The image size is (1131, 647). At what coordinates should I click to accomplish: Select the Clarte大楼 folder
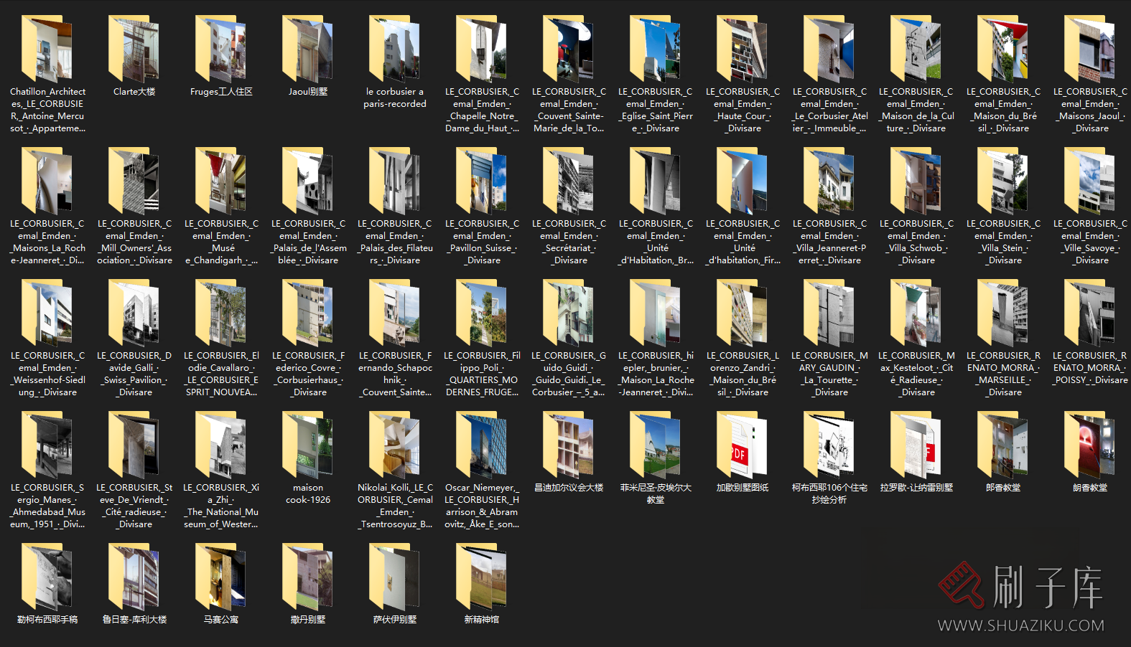point(134,50)
